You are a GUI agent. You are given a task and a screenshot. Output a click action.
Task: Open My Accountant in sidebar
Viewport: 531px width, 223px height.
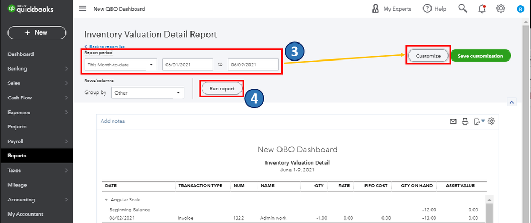[x=26, y=214]
